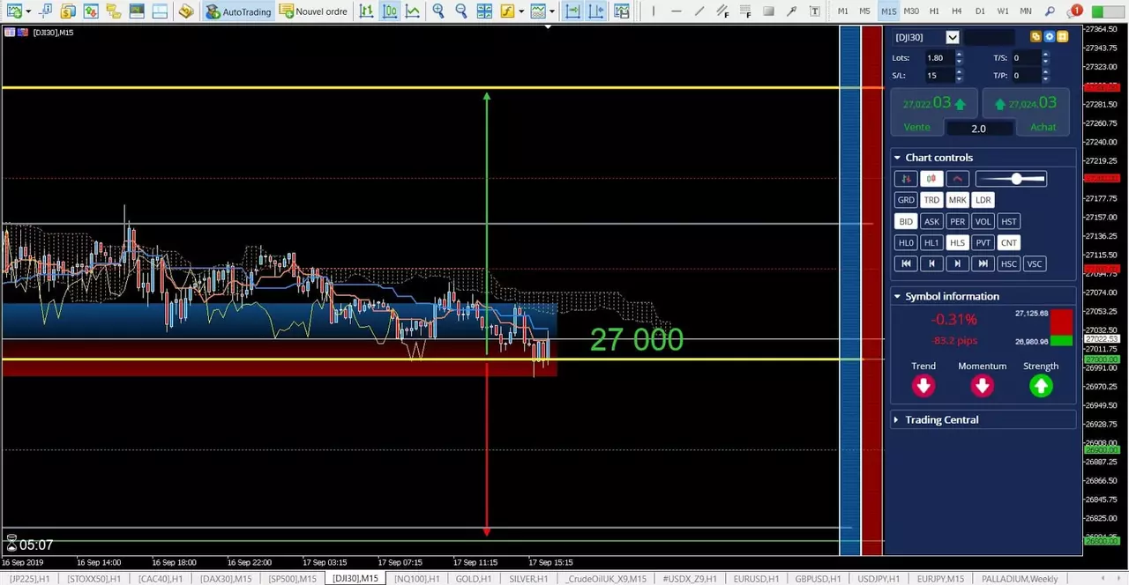This screenshot has width=1129, height=585.
Task: Select vertical line drawing tool
Action: (x=653, y=11)
